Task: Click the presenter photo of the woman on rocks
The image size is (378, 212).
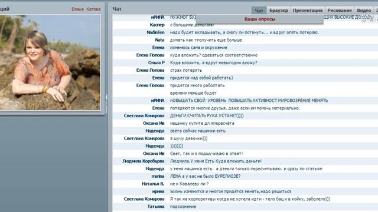Action: click(x=50, y=62)
